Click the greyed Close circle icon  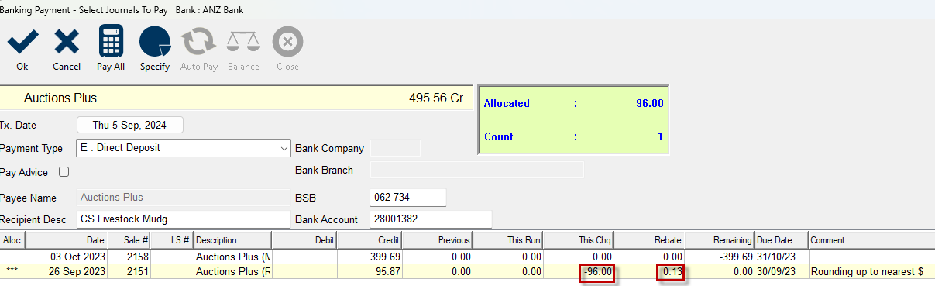click(x=287, y=42)
